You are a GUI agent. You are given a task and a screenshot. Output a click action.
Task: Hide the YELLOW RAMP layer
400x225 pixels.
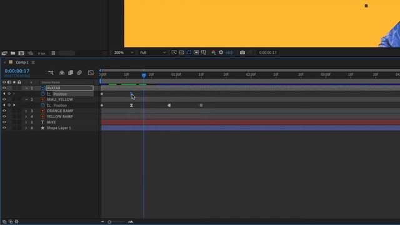(x=4, y=116)
